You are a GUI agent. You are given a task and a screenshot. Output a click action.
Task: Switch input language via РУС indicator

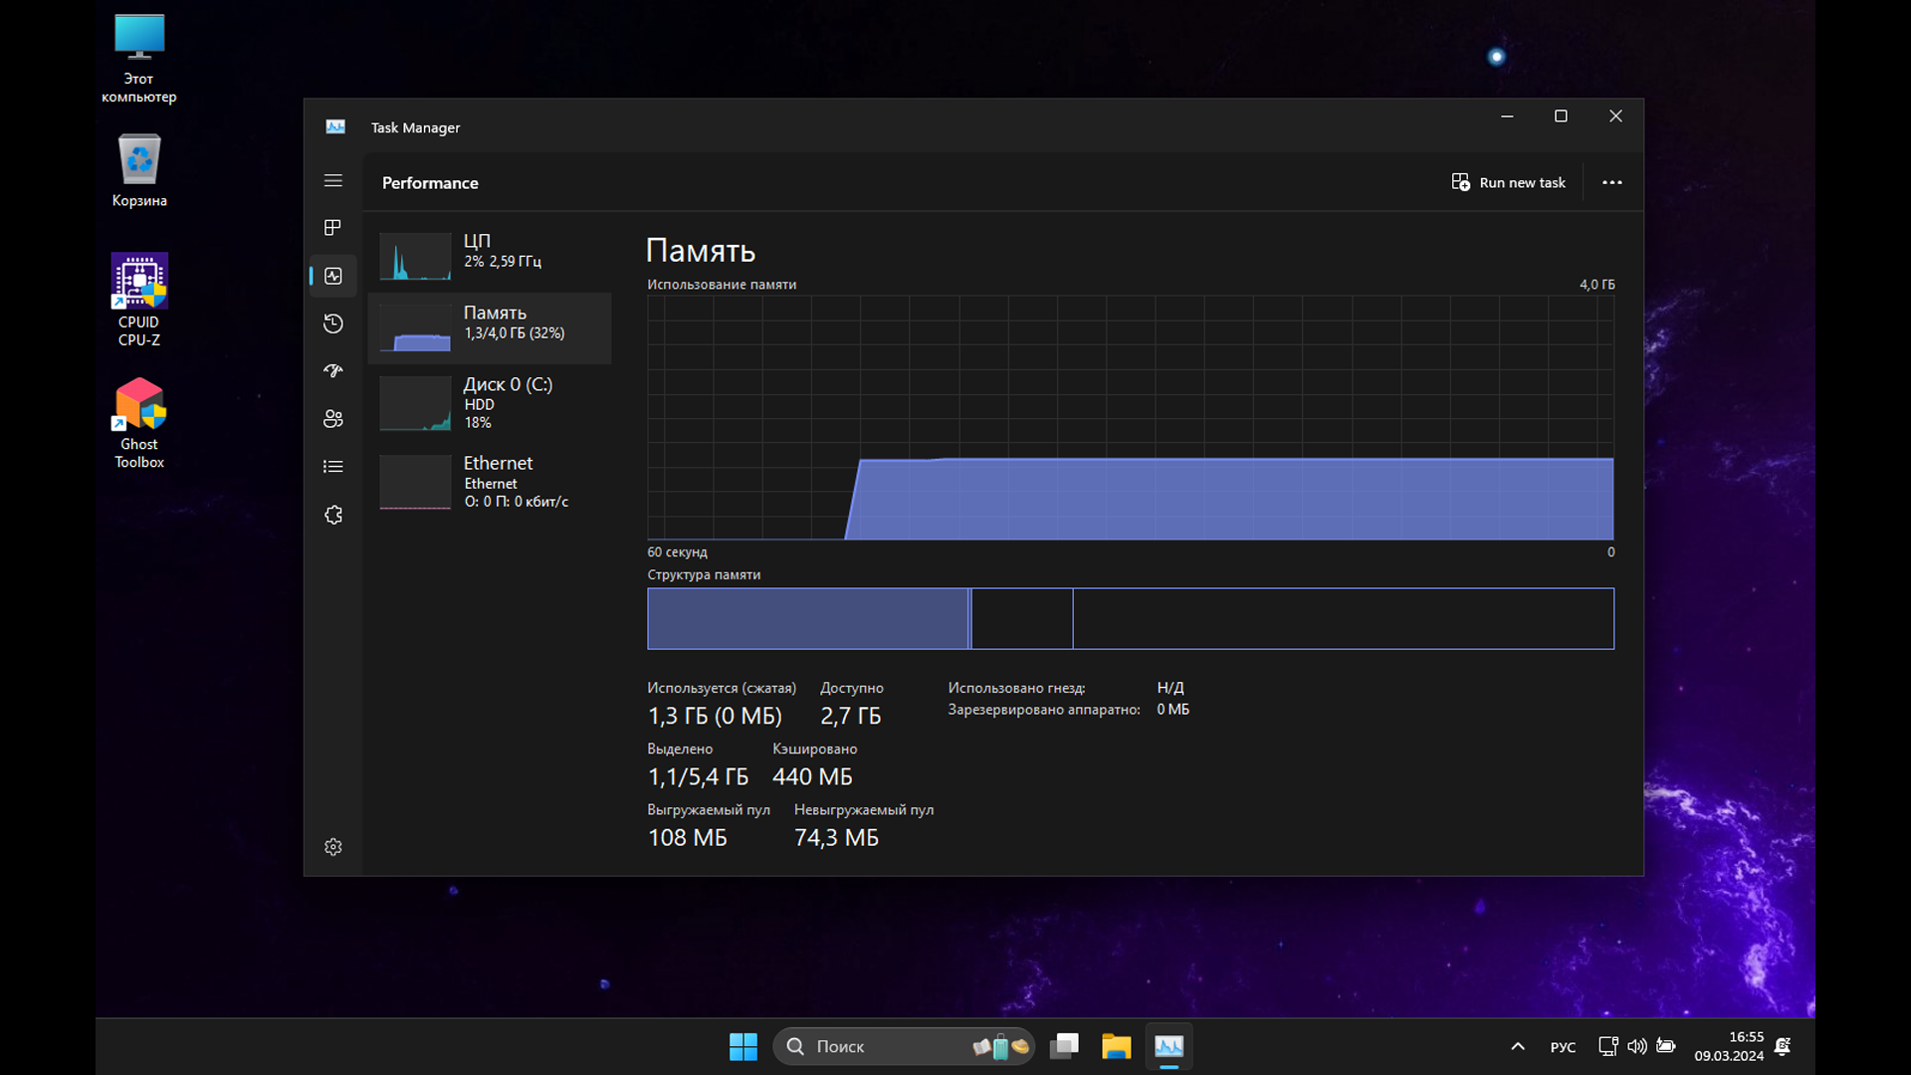tap(1563, 1047)
